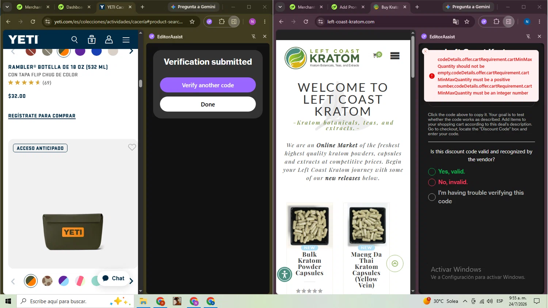Screen dimensions: 548x308
Task: Expand the YETI hamburger menu
Action: point(126,39)
